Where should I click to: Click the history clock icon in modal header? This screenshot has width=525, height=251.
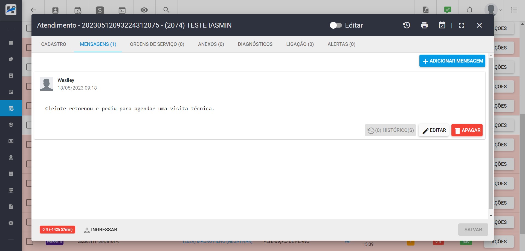[x=406, y=25]
